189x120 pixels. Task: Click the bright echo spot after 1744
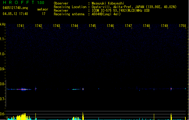tap(83, 89)
